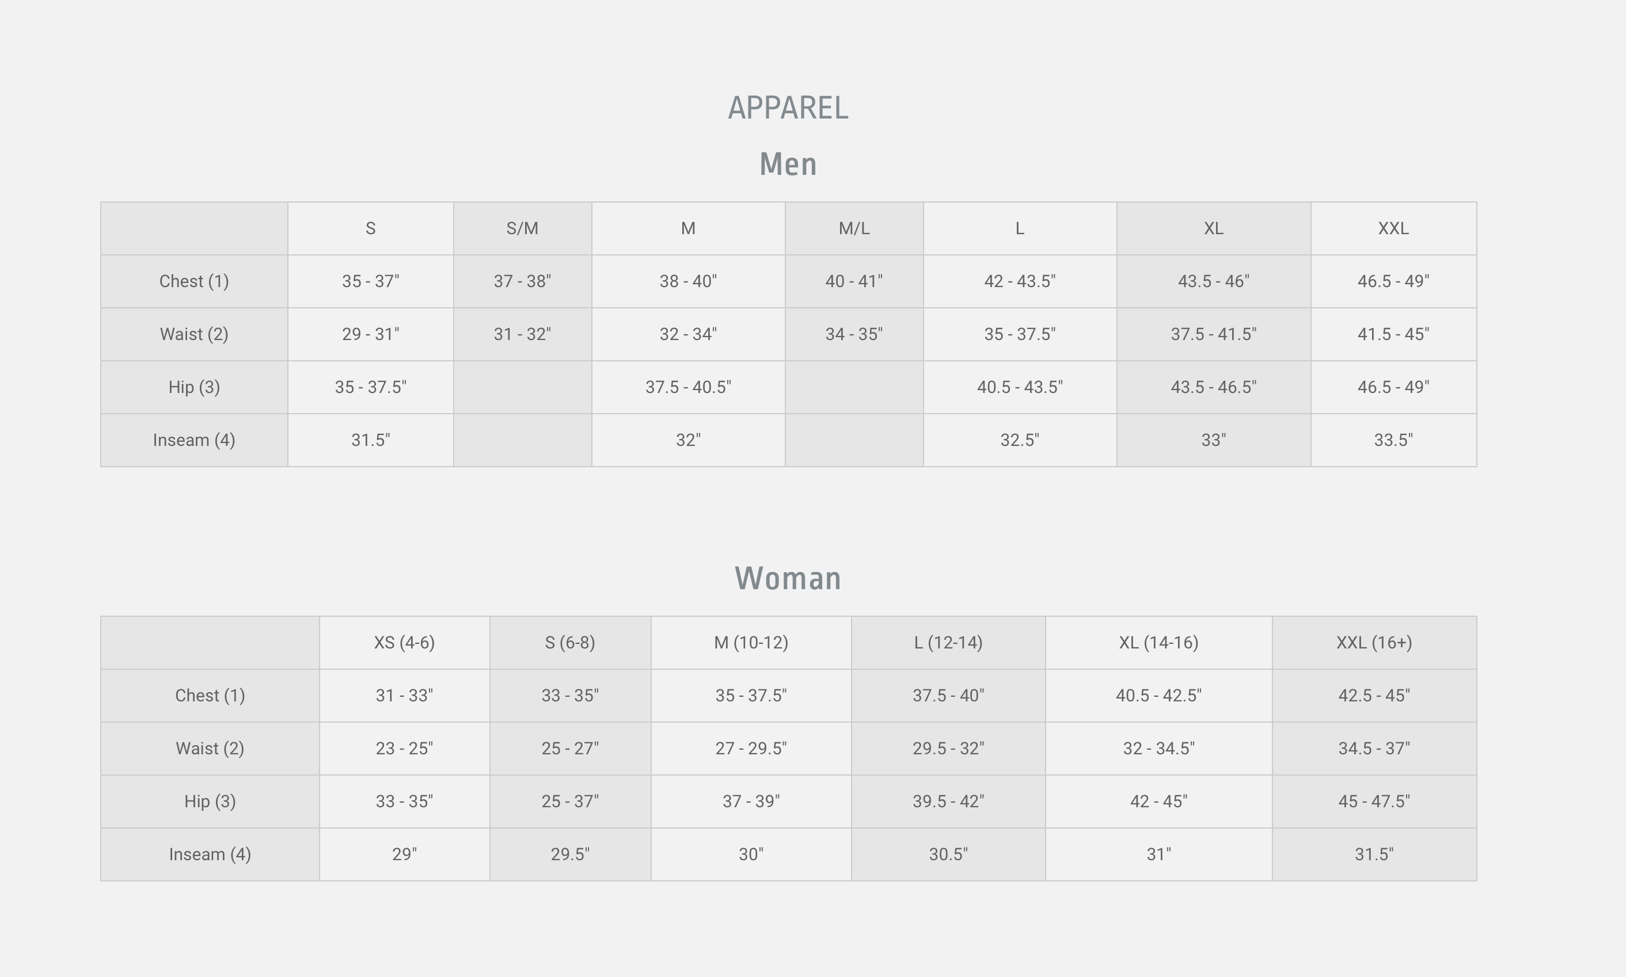
Task: Select the Woman table title
Action: coord(788,579)
